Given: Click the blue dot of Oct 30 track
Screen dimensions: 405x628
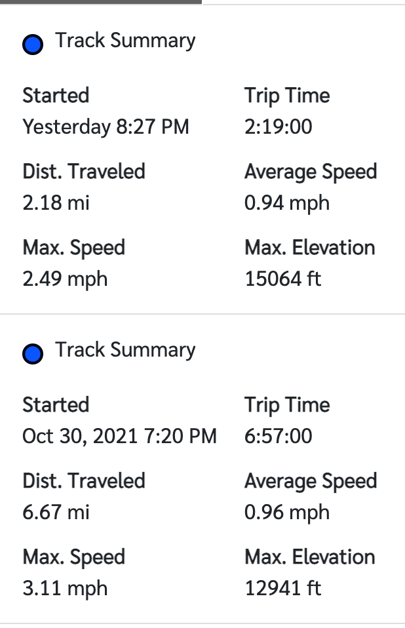Looking at the screenshot, I should 32,354.
